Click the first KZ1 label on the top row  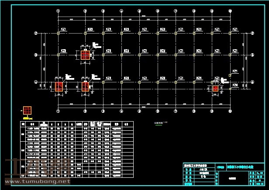[x=64, y=30]
